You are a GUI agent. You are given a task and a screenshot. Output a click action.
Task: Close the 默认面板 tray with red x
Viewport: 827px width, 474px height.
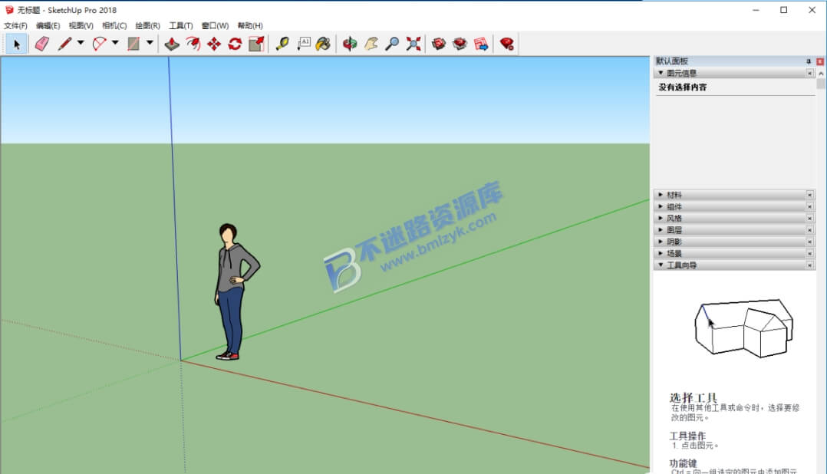(820, 61)
